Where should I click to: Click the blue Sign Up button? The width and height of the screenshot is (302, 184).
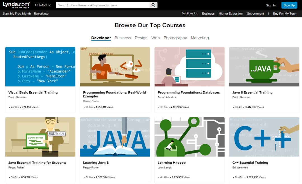click(289, 5)
